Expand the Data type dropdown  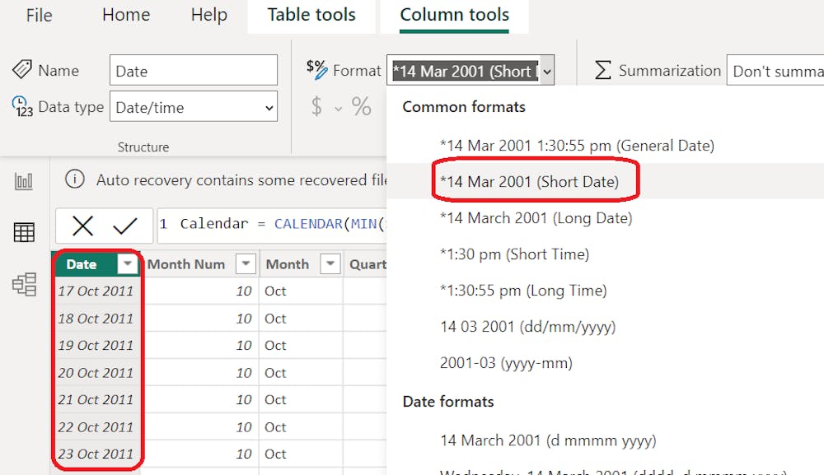click(x=194, y=107)
